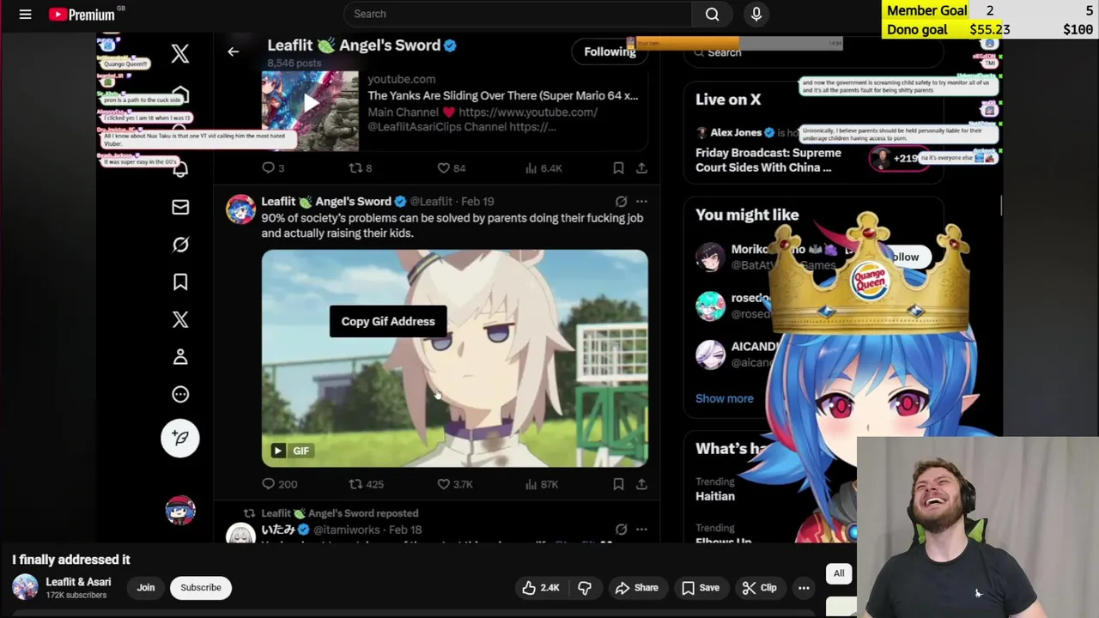Share the Feb 19 parents post
Viewport: 1099px width, 618px height.
pos(641,484)
